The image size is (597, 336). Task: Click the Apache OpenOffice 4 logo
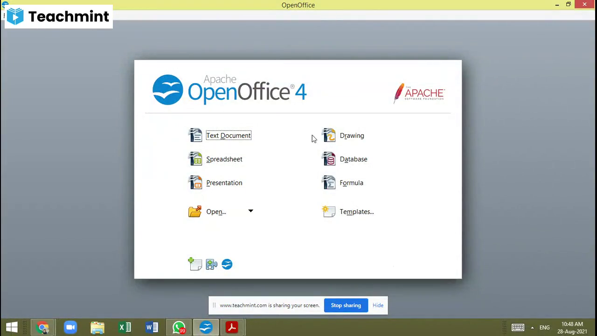pyautogui.click(x=229, y=90)
